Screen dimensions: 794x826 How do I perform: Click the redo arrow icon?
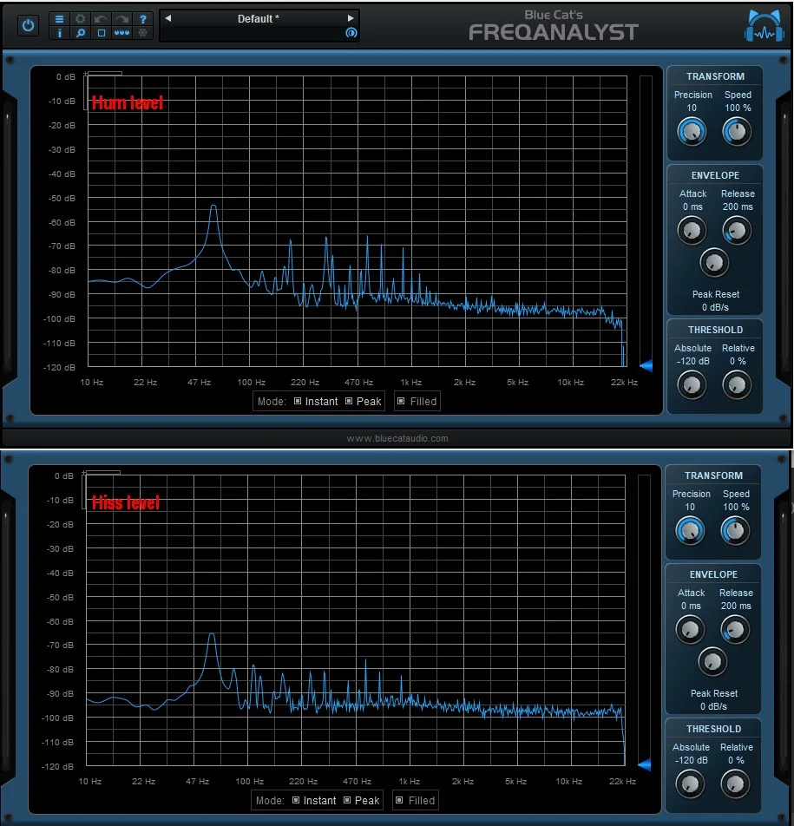(122, 19)
